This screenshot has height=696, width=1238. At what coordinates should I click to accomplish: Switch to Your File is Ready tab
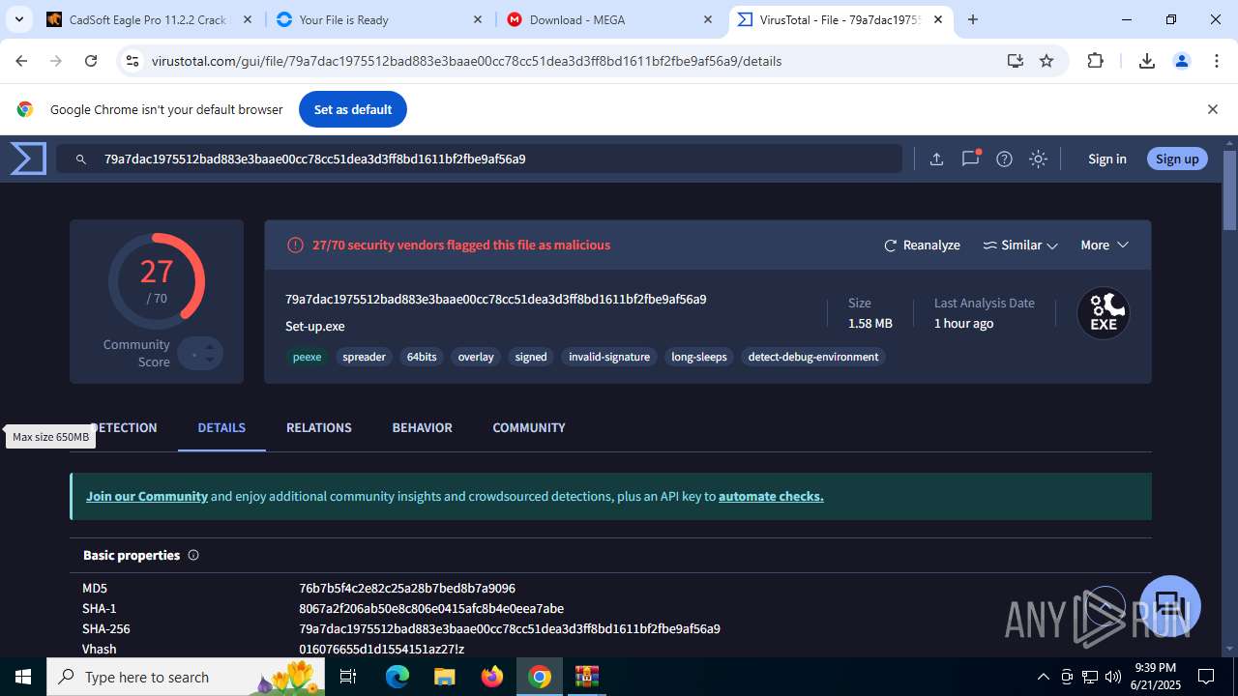(x=378, y=19)
